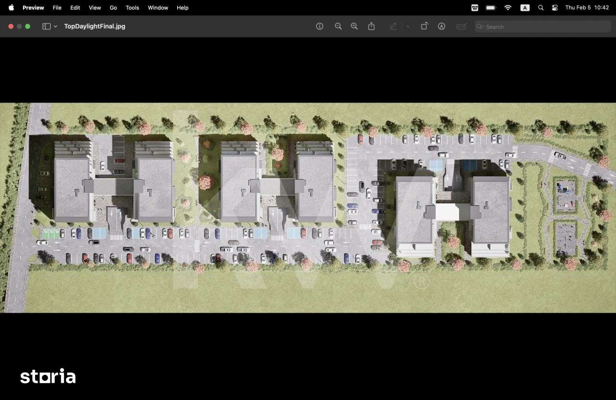Open Control Center in menu bar
Screen dimensions: 616x400
555,8
